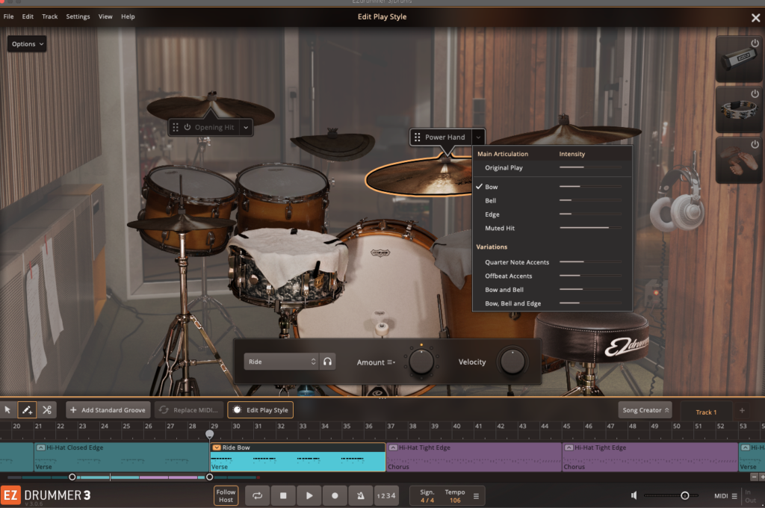Click the headphones audition icon
The height and width of the screenshot is (508, 765).
(327, 362)
